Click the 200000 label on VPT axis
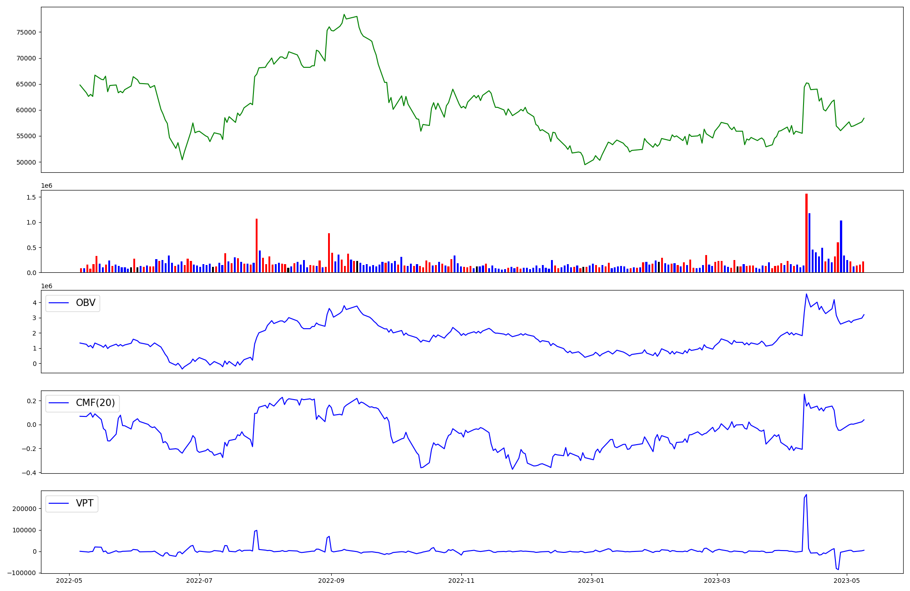 pos(25,509)
